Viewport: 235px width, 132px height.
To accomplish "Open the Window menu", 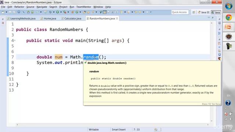I will click(98, 7).
